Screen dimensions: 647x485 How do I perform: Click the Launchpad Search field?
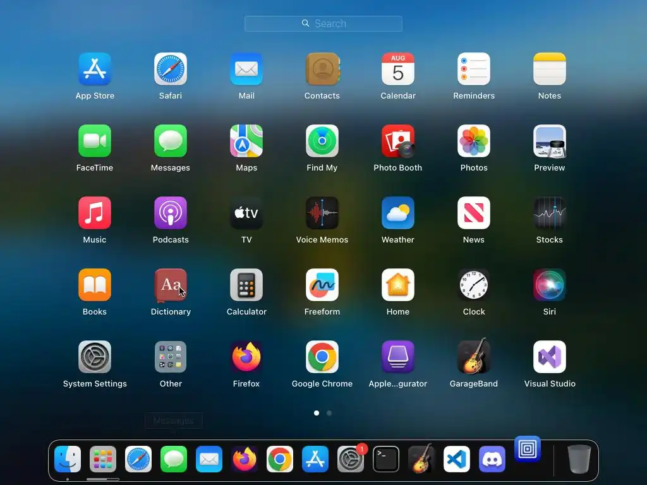323,23
